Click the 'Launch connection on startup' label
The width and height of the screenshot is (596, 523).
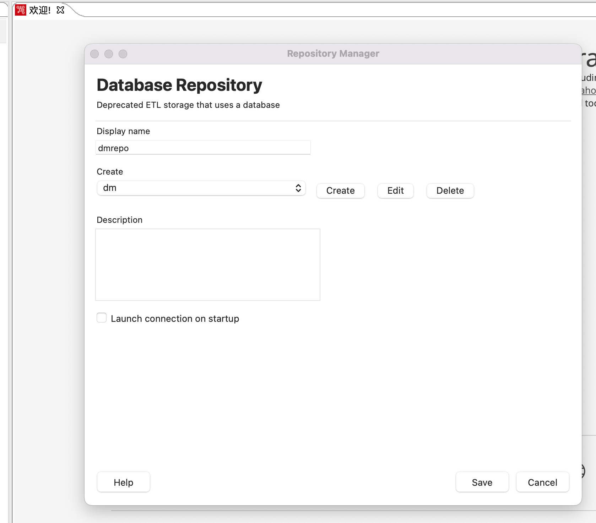[175, 319]
